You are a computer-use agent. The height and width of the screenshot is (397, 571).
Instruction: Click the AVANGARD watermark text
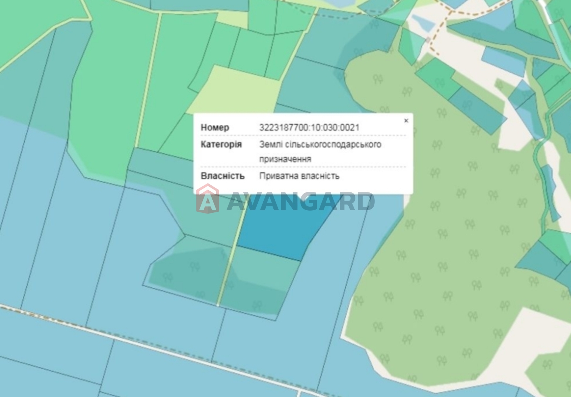pos(300,202)
